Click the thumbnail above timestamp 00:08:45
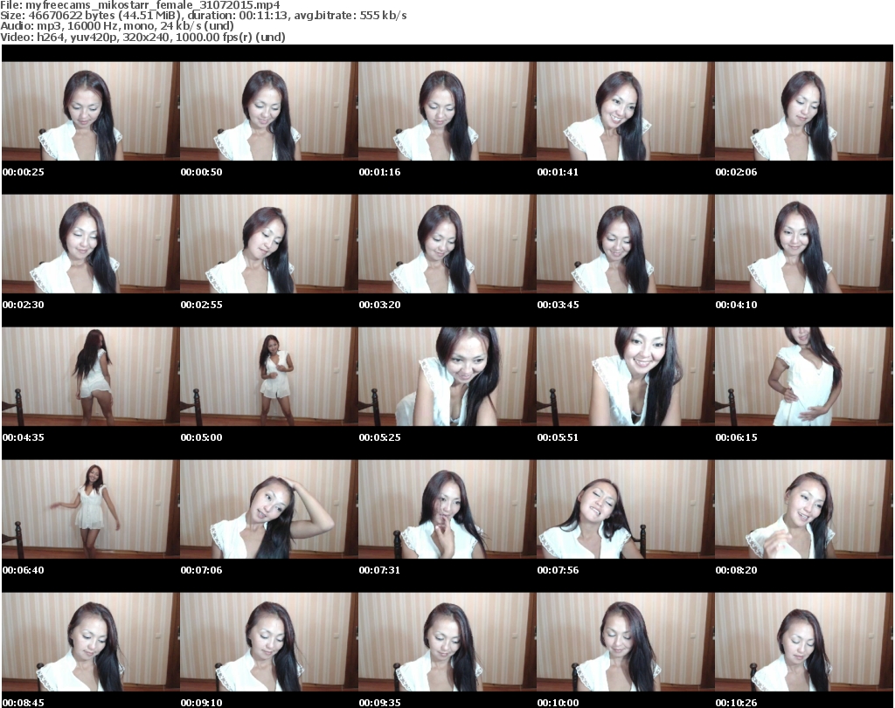This screenshot has height=708, width=895. pos(91,642)
